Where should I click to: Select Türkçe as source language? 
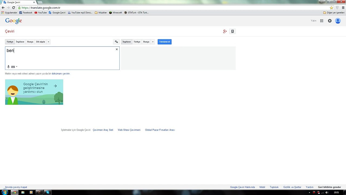[x=10, y=42]
